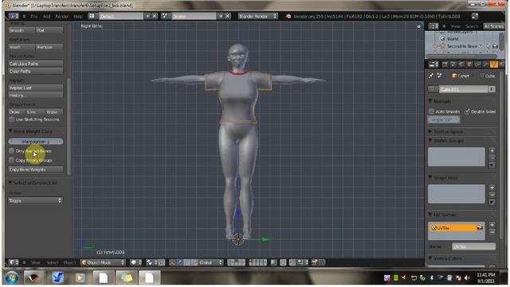
Task: Open the 3D view editor type selector
Action: pos(14,262)
